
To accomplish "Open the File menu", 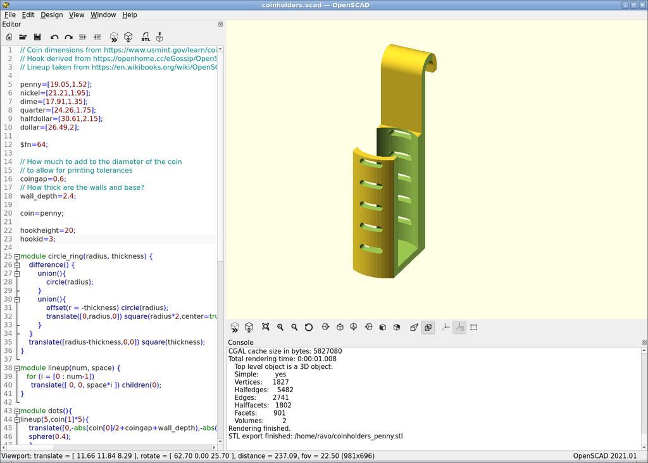I will tap(10, 15).
